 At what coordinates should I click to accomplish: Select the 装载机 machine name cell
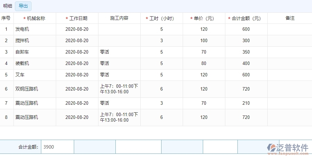(x=22, y=64)
